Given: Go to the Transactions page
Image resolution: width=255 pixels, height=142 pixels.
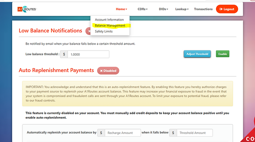Looking at the screenshot, I should [x=203, y=9].
